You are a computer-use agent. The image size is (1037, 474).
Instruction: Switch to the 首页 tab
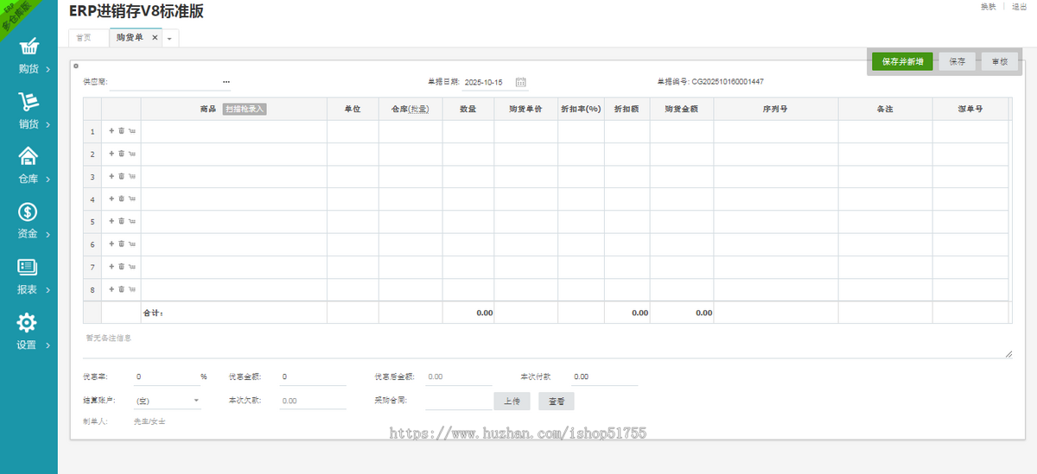[x=84, y=38]
